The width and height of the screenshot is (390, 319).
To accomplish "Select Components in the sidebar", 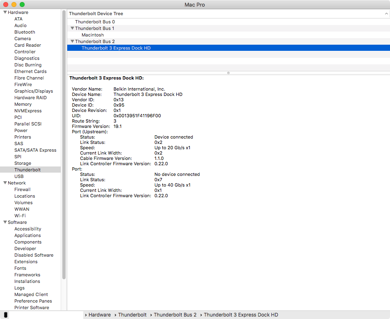I will point(28,242).
